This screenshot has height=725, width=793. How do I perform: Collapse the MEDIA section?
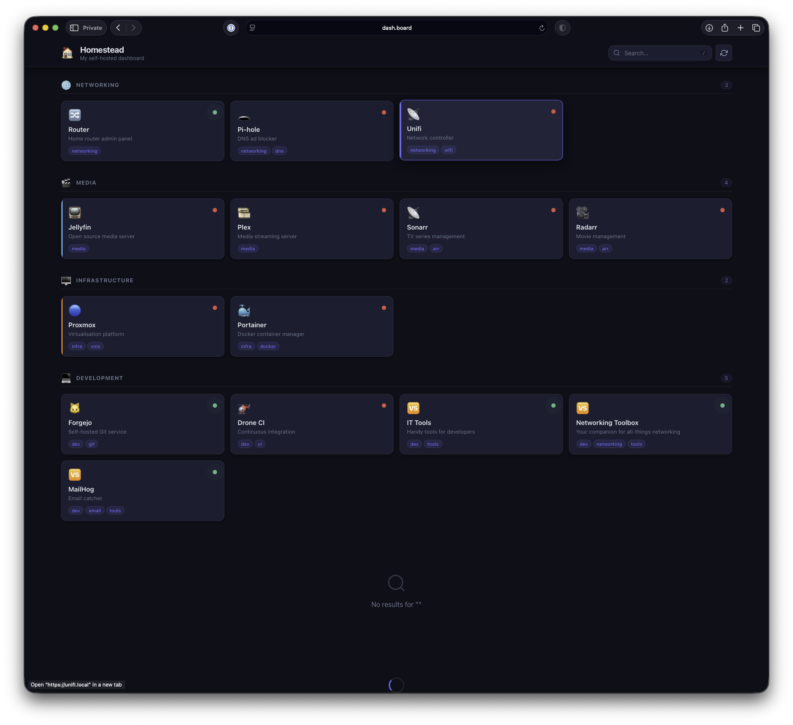86,182
